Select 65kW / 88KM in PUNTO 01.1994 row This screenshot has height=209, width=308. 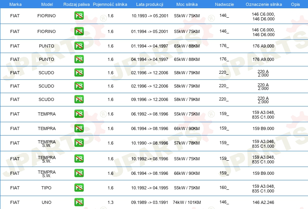187,46
